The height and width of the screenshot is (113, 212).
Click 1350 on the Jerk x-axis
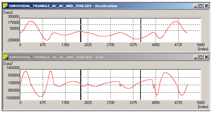coord(65,103)
